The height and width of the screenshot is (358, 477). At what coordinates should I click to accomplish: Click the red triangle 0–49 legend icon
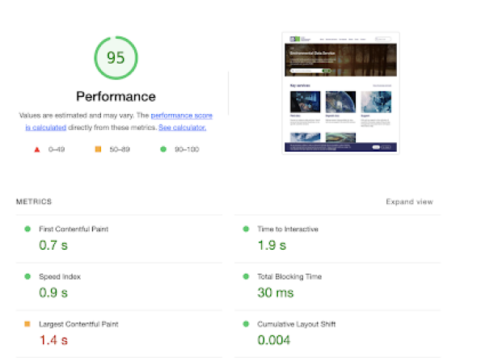tap(37, 150)
